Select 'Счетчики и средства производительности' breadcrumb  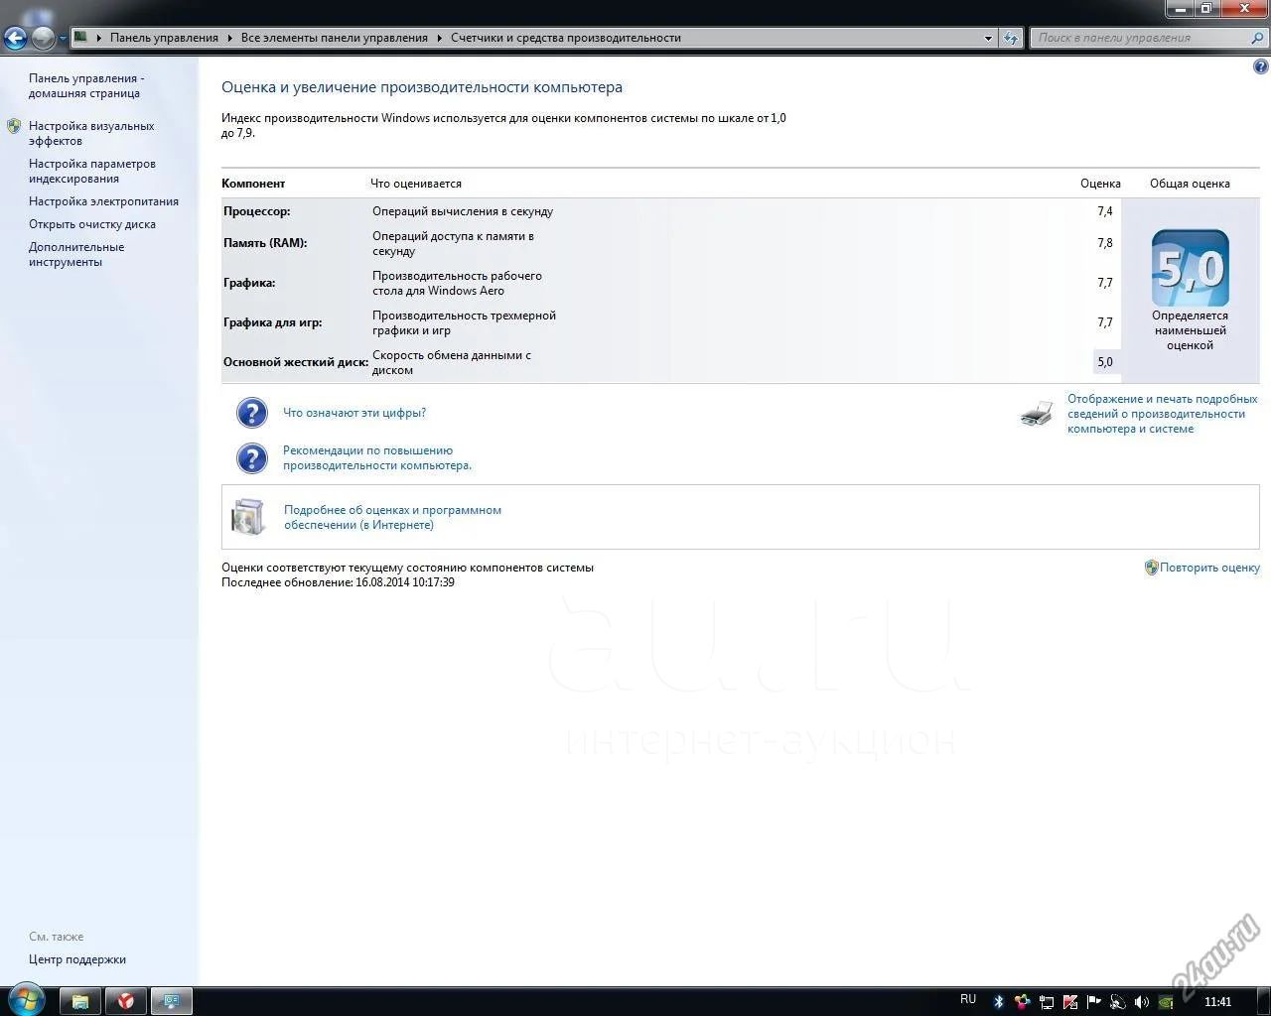(566, 38)
